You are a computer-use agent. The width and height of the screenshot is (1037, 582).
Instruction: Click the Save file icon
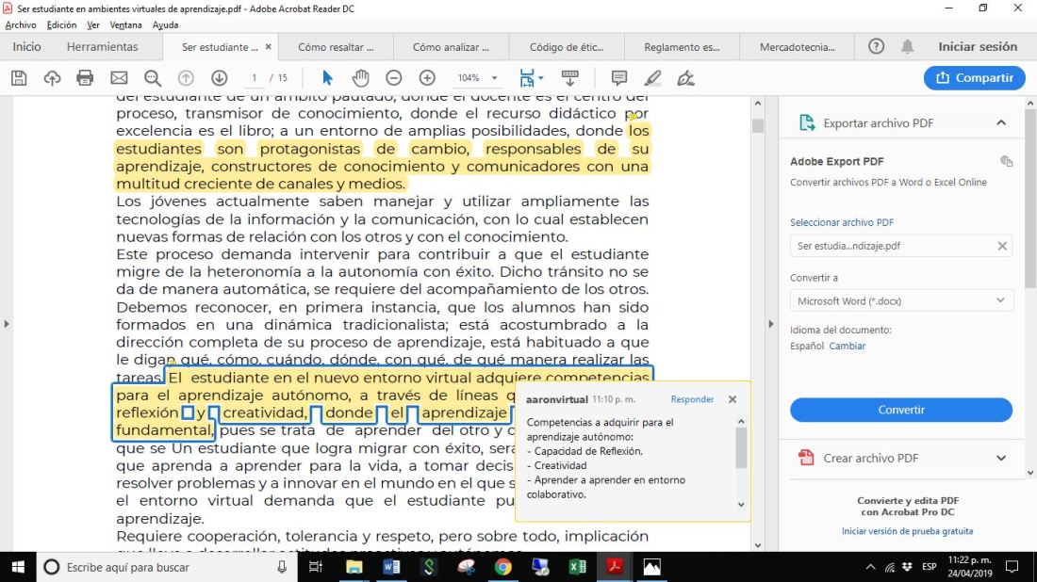coord(19,78)
